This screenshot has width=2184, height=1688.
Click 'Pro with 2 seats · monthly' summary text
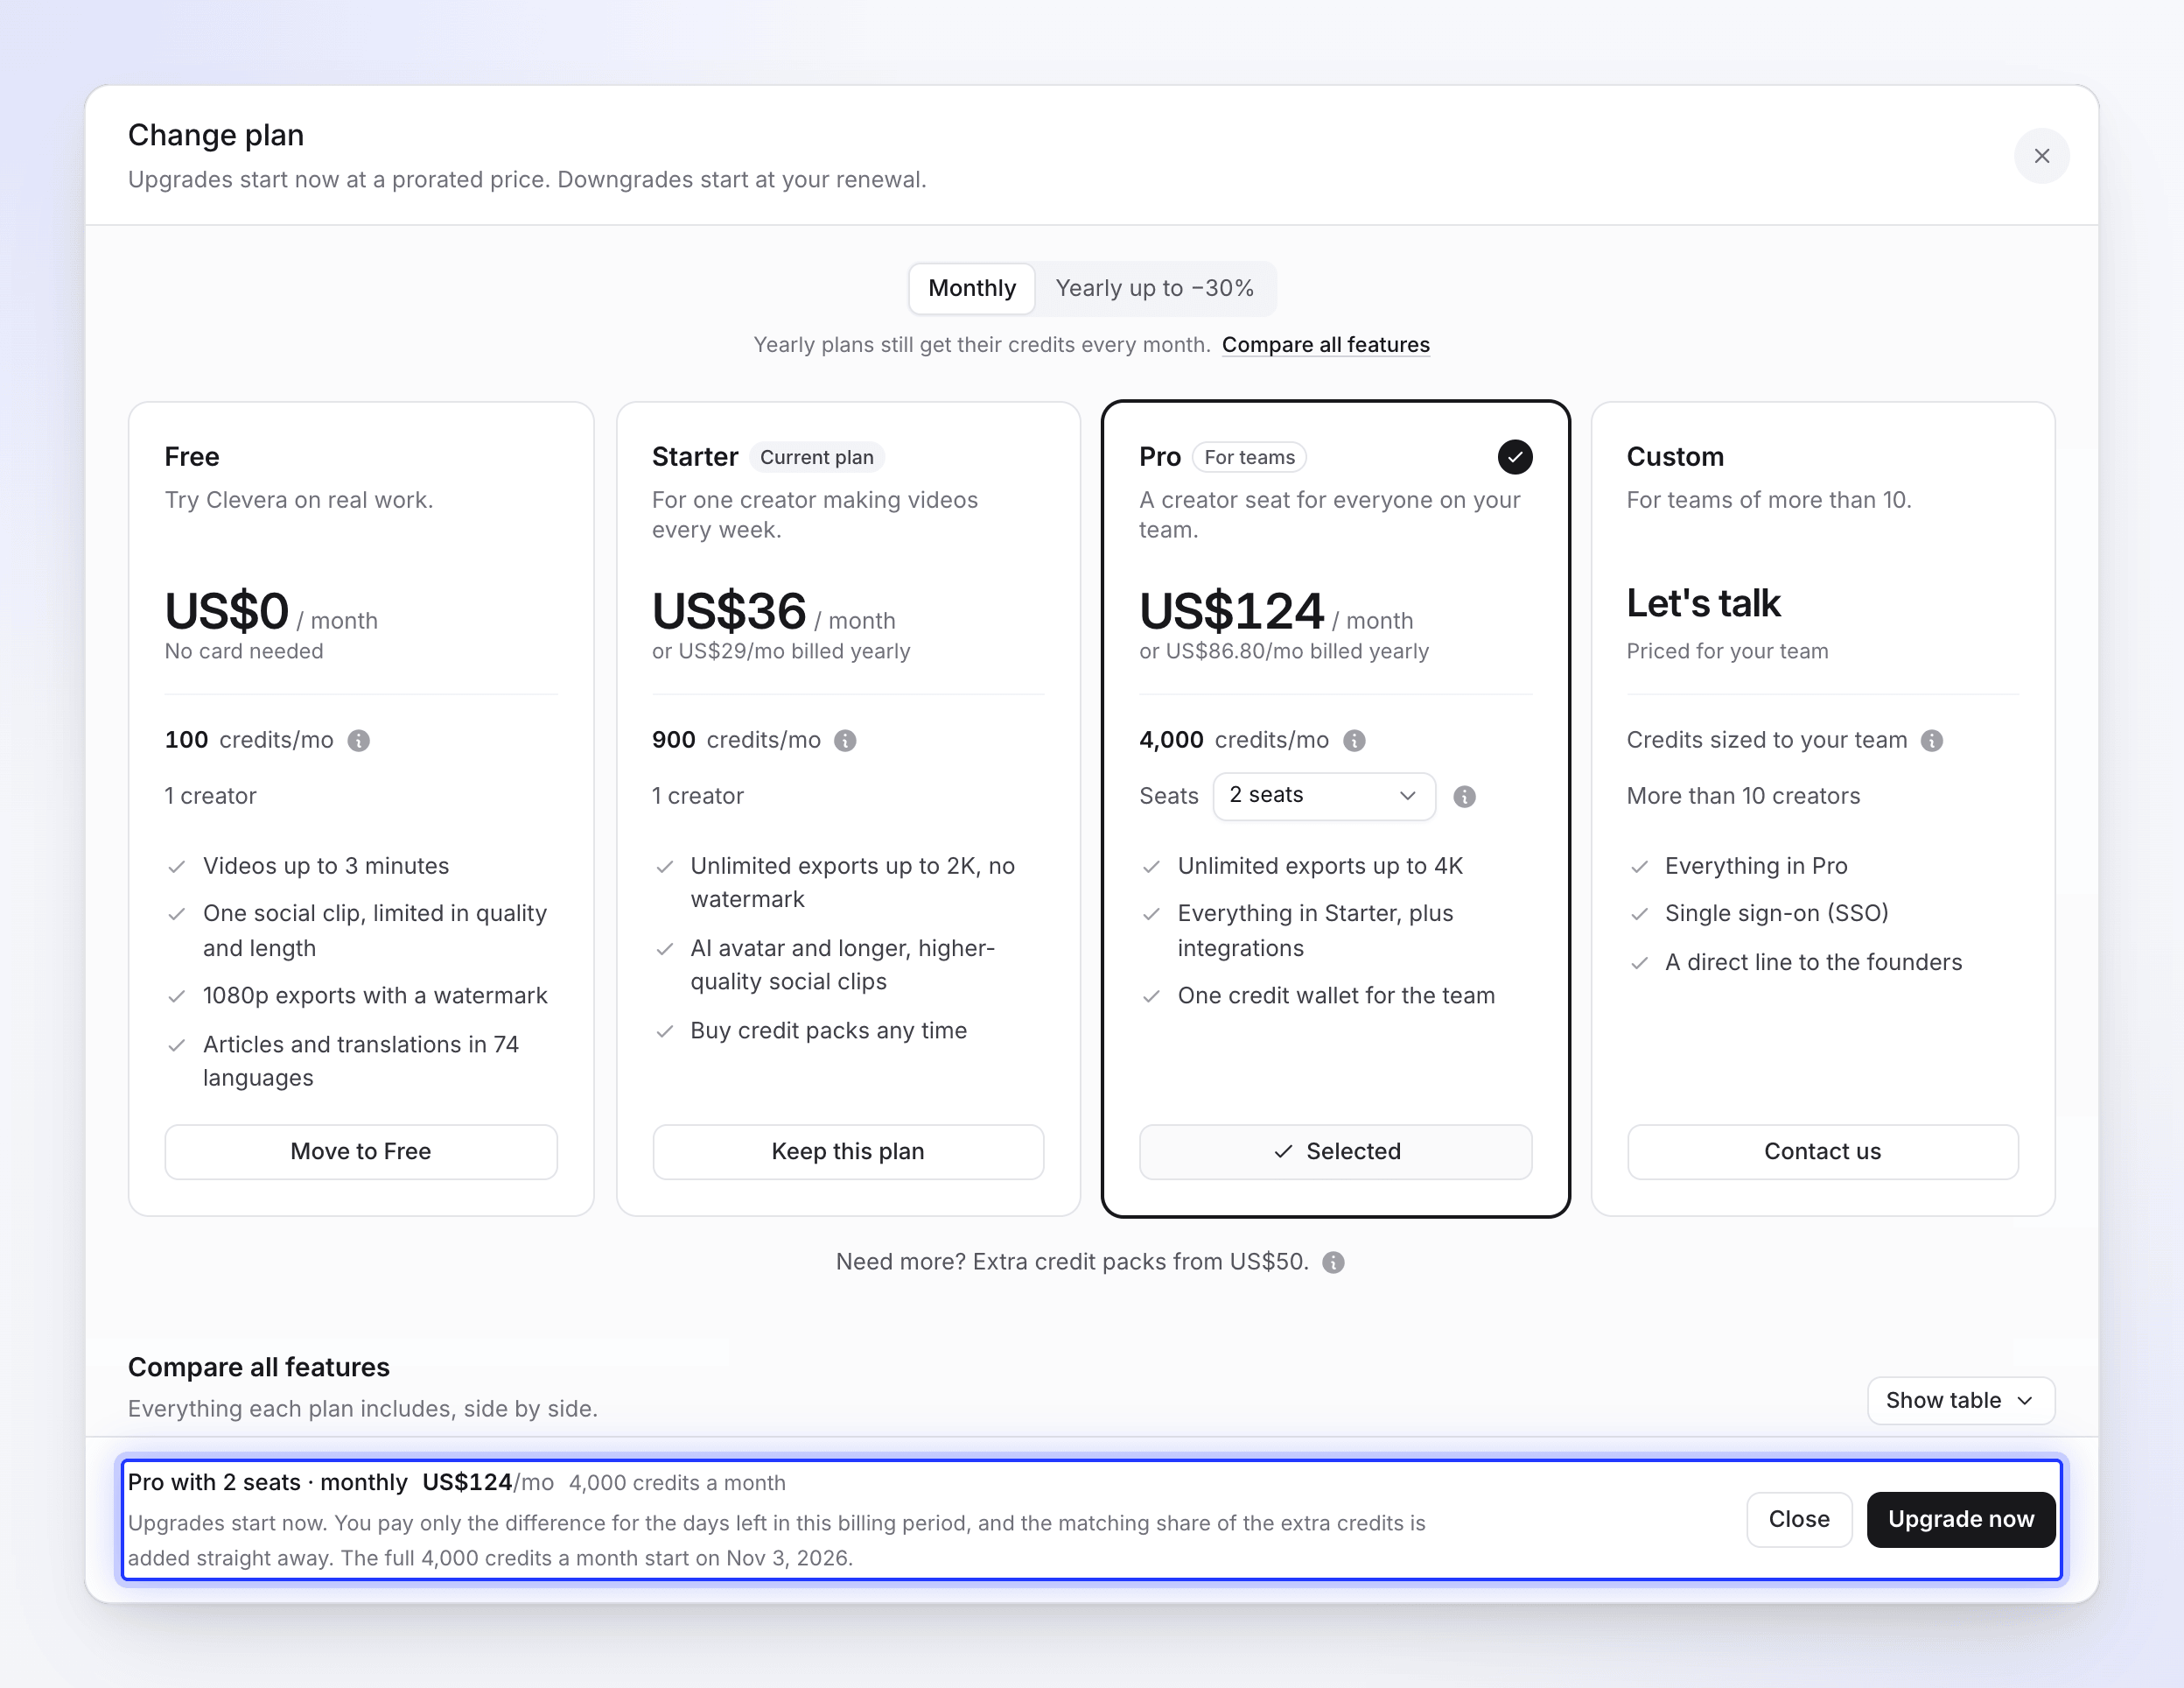267,1483
